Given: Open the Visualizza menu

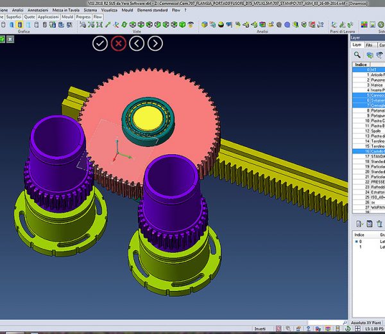Looking at the screenshot, I should pyautogui.click(x=109, y=10).
